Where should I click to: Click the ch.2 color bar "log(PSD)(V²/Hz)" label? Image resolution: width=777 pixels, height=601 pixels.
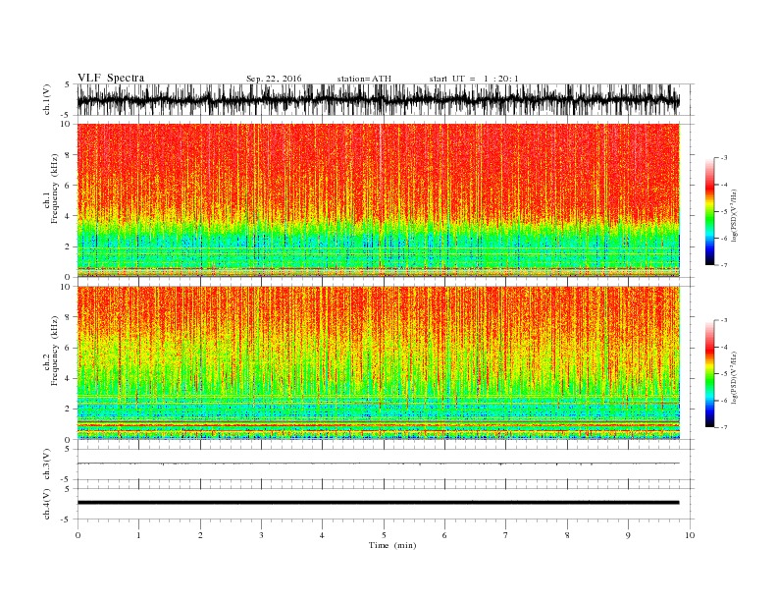(x=734, y=377)
